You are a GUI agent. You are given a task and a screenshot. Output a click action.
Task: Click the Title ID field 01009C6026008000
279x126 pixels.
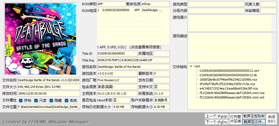[x=117, y=53]
